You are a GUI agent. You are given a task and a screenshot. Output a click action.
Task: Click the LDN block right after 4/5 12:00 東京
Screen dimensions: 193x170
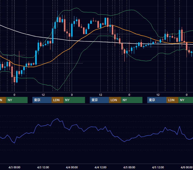pos(172,100)
